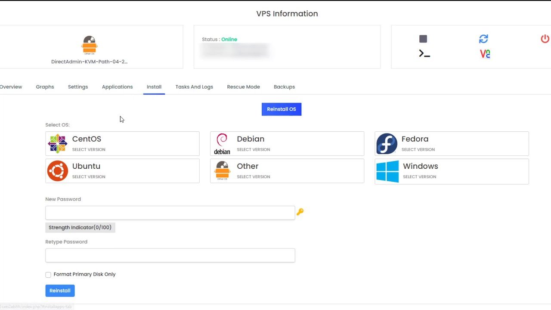Click the blue Reinstall button
551x310 pixels.
pos(60,291)
